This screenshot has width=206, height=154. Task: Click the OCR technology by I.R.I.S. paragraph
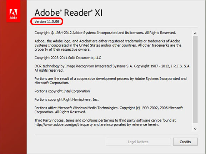(x=112, y=68)
